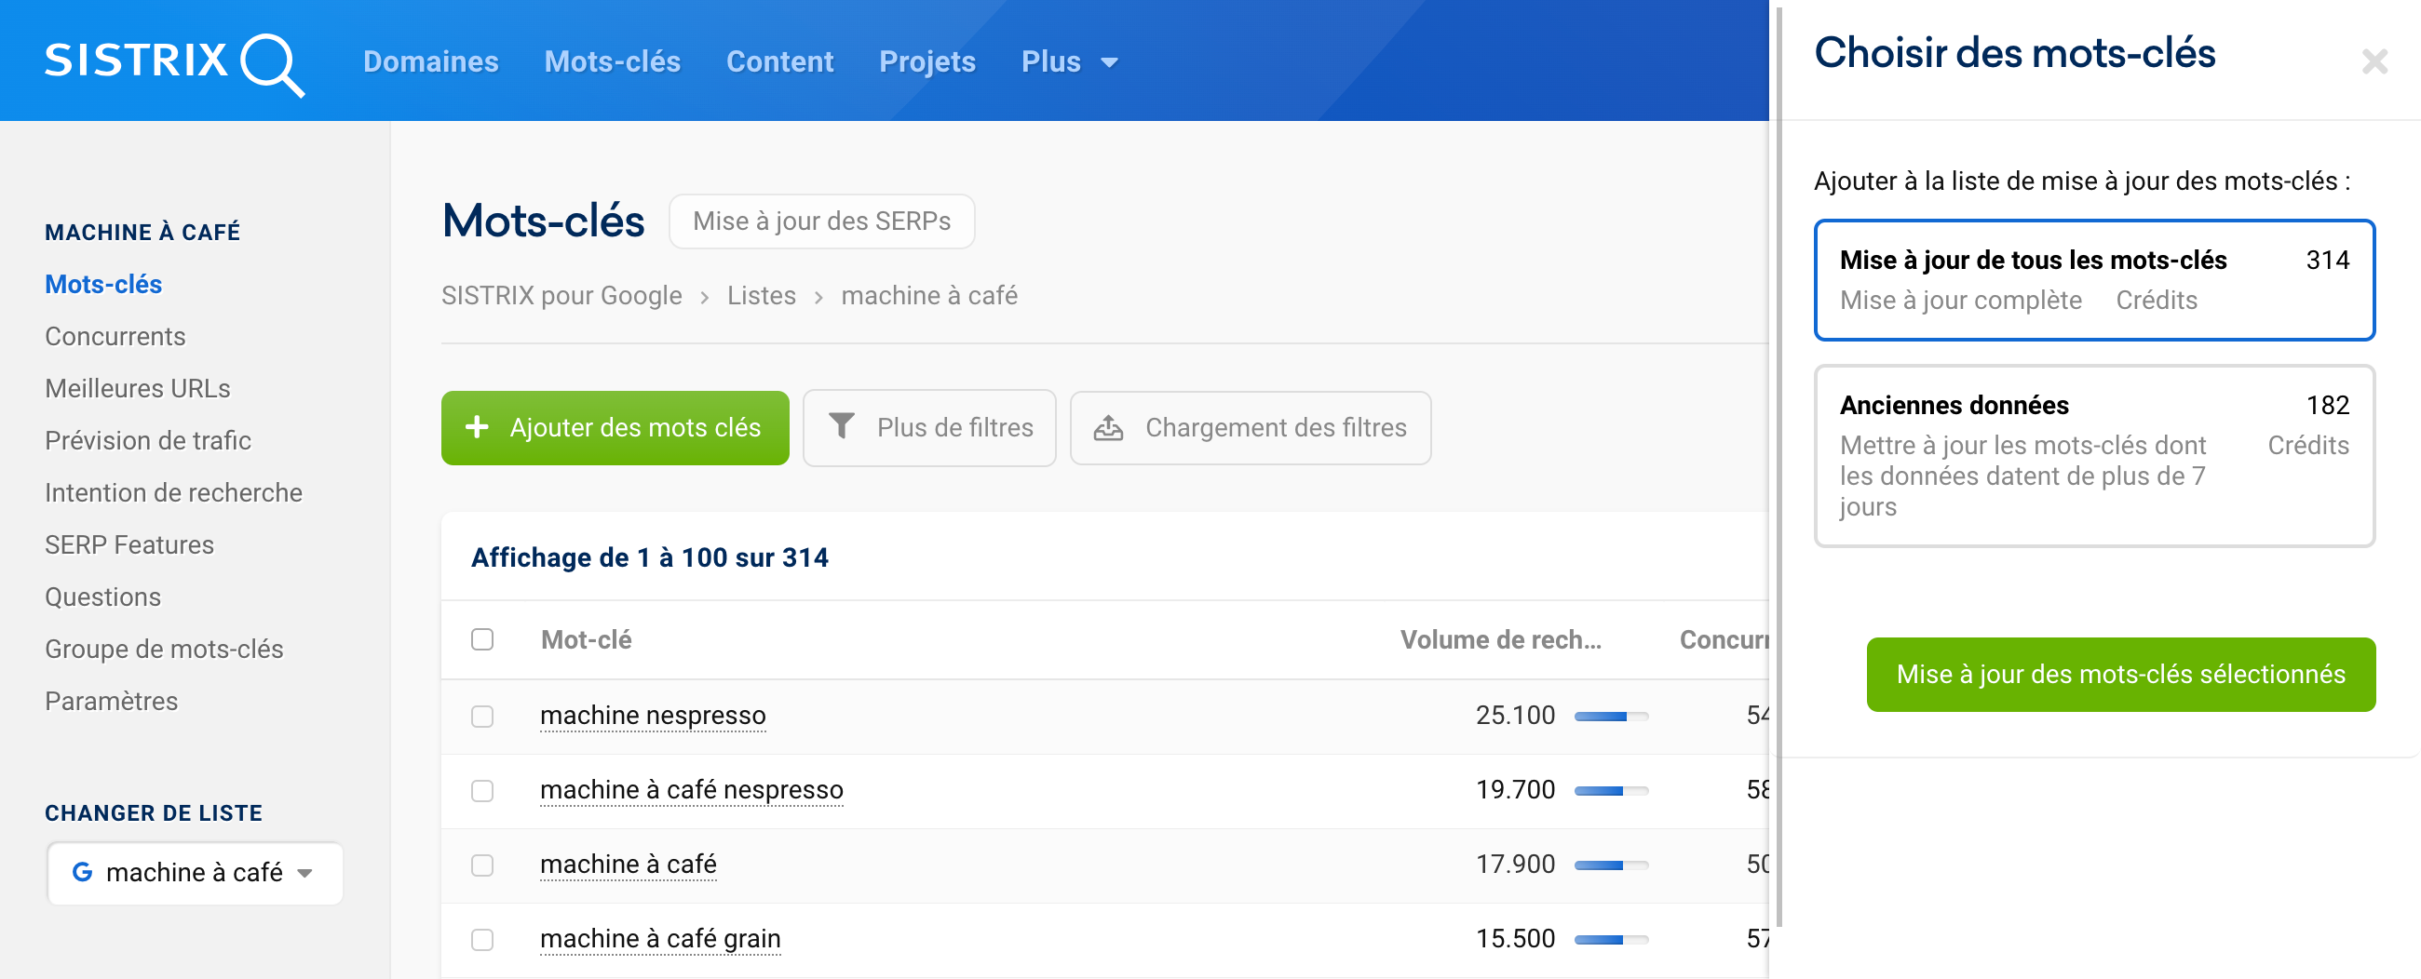This screenshot has height=979, width=2421.
Task: Open keyword machine nespresso
Action: tap(652, 716)
